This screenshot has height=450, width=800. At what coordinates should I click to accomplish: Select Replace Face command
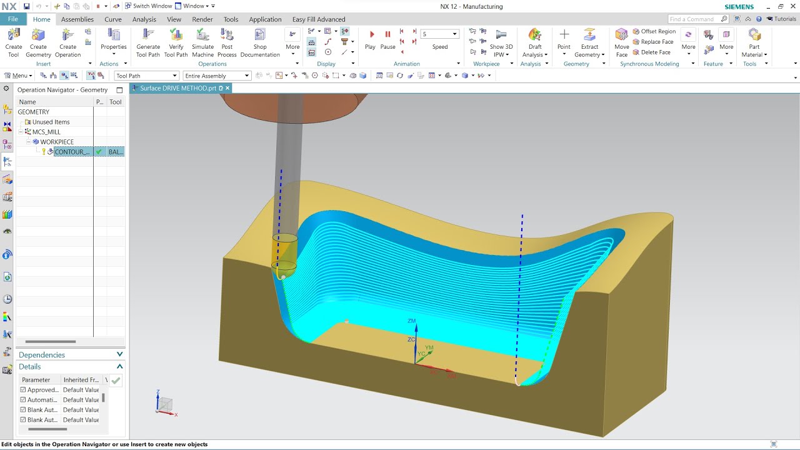click(x=652, y=42)
